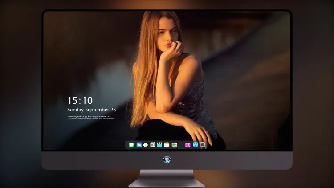Open the Clock app icon in dock
Image resolution: width=334 pixels, height=188 pixels.
click(x=146, y=145)
